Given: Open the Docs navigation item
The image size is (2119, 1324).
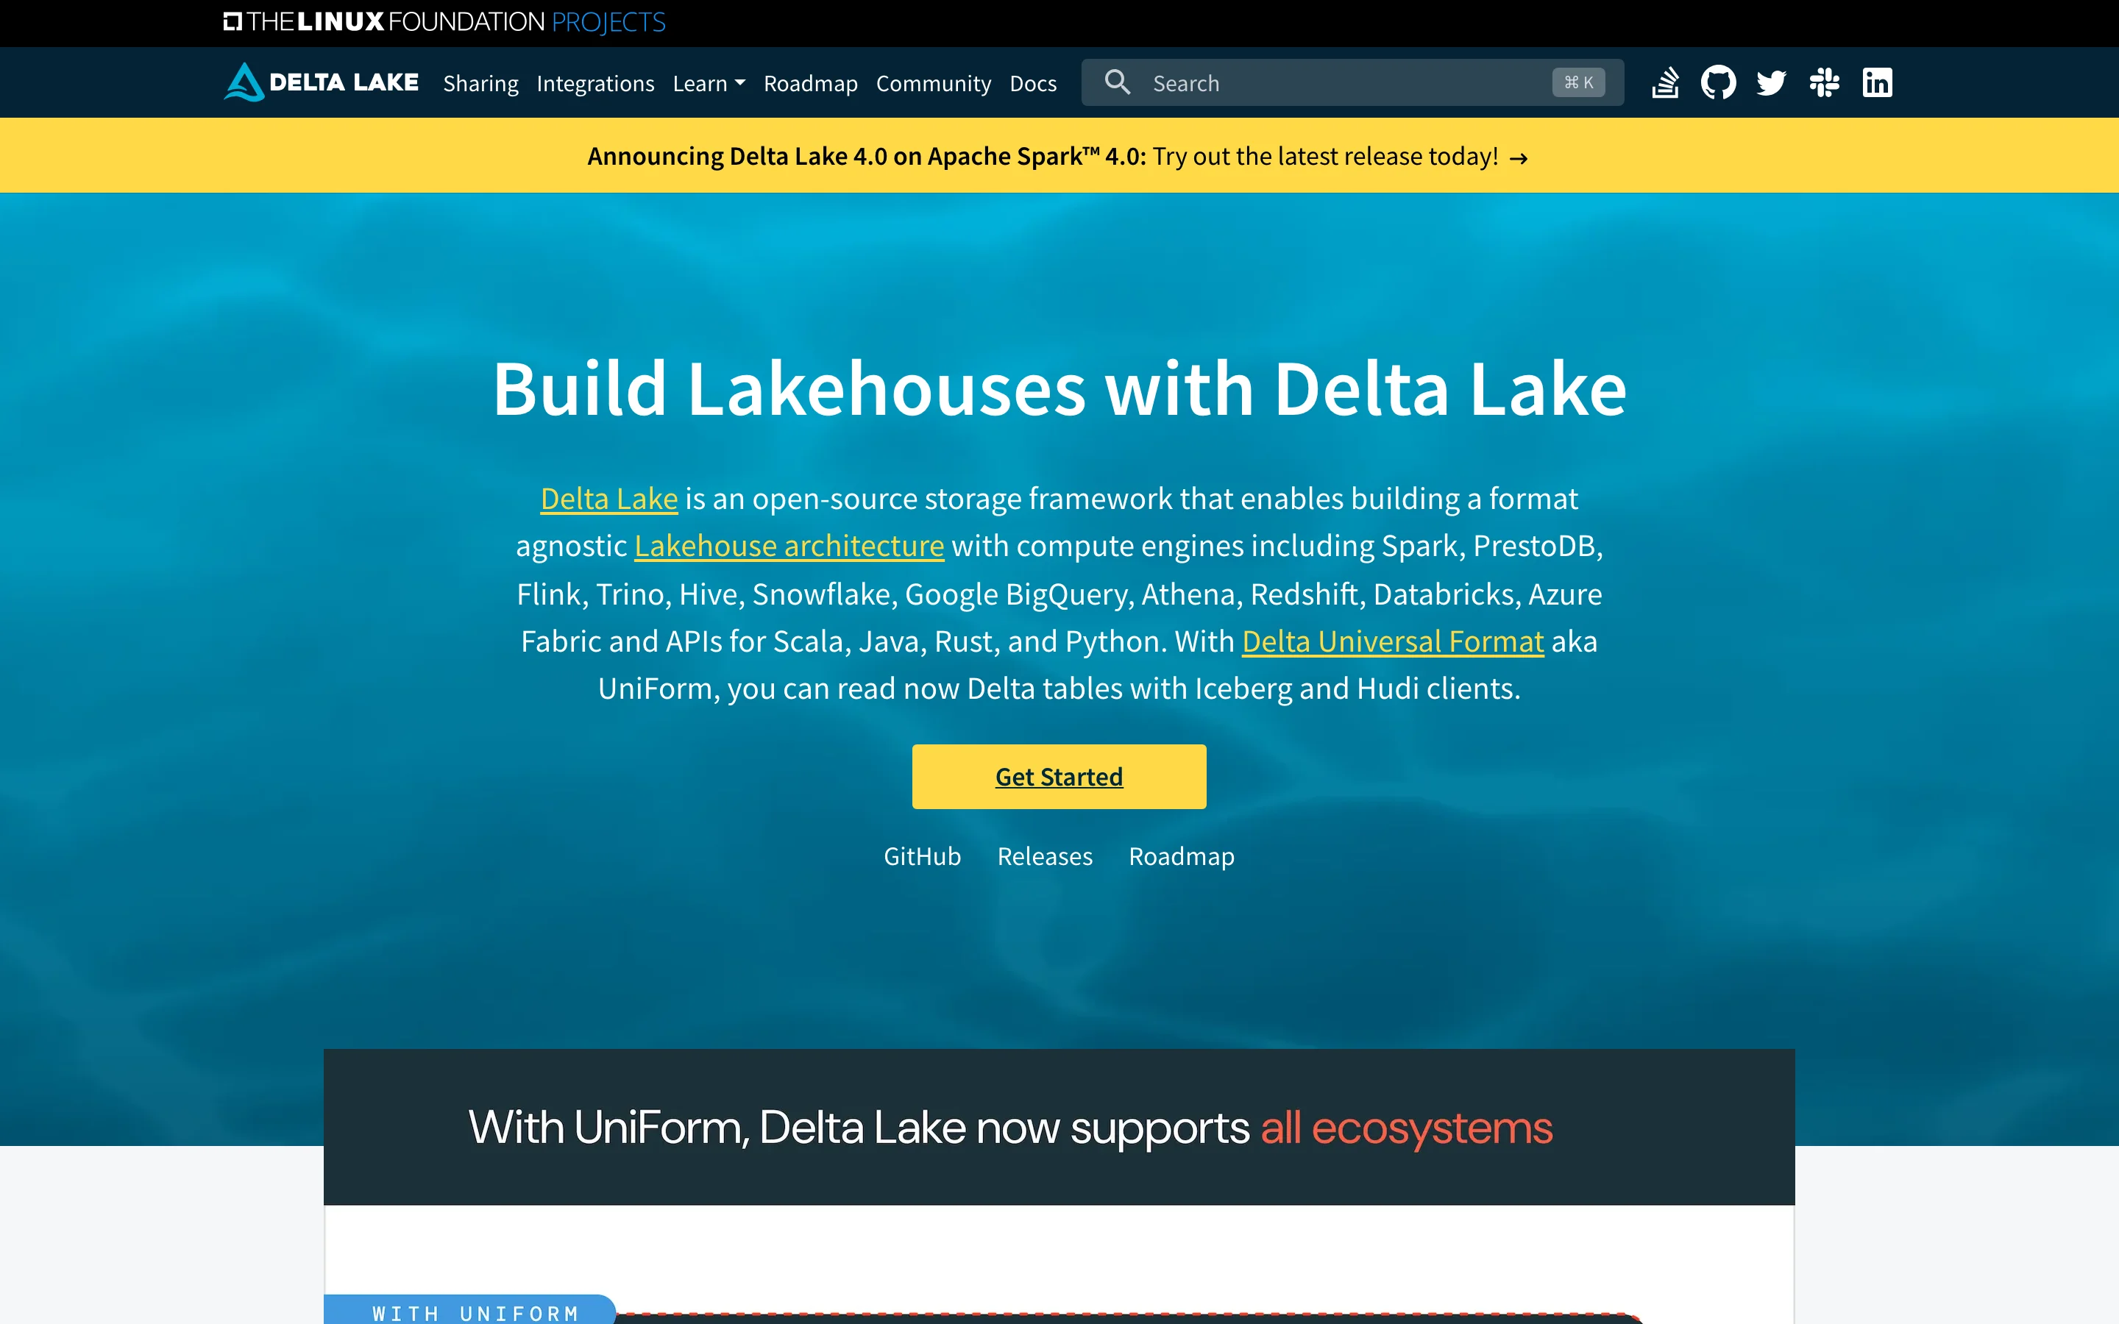Looking at the screenshot, I should (1032, 83).
